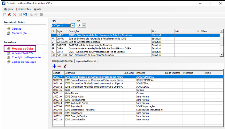Screen dimensions: 225x129
Task: Open the Vencimento ICMS link
Action: click(22, 53)
